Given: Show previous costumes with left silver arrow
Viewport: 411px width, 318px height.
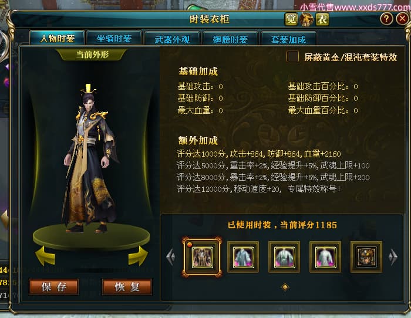Looking at the screenshot, I should (171, 257).
